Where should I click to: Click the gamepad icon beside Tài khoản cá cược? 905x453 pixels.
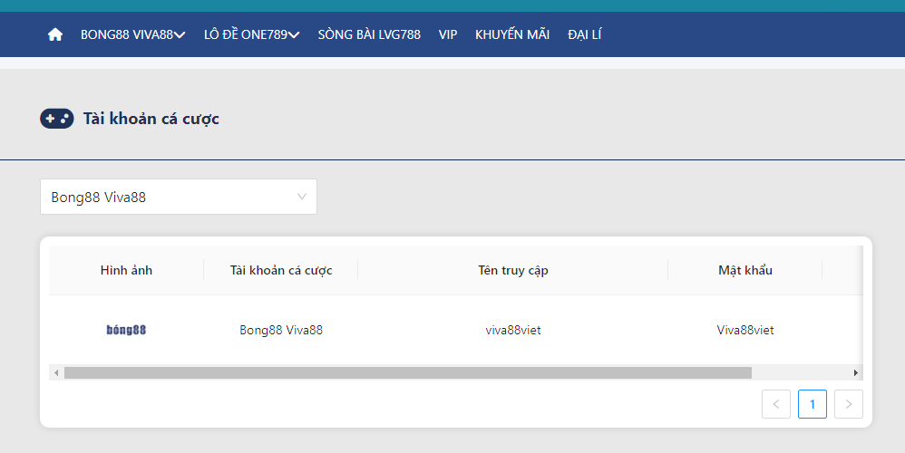(x=56, y=119)
